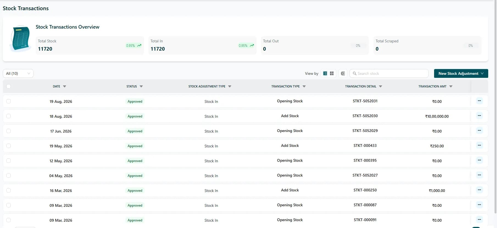Click the page vertical scrollbar
This screenshot has height=228, width=497.
pos(495,107)
